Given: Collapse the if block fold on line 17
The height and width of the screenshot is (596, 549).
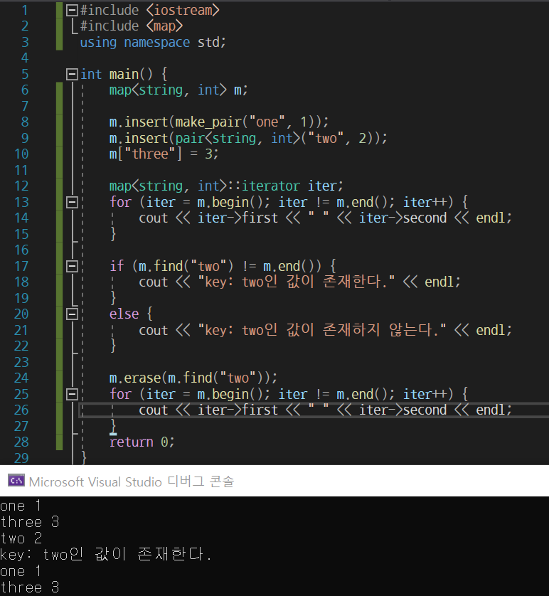Looking at the screenshot, I should click(x=72, y=266).
